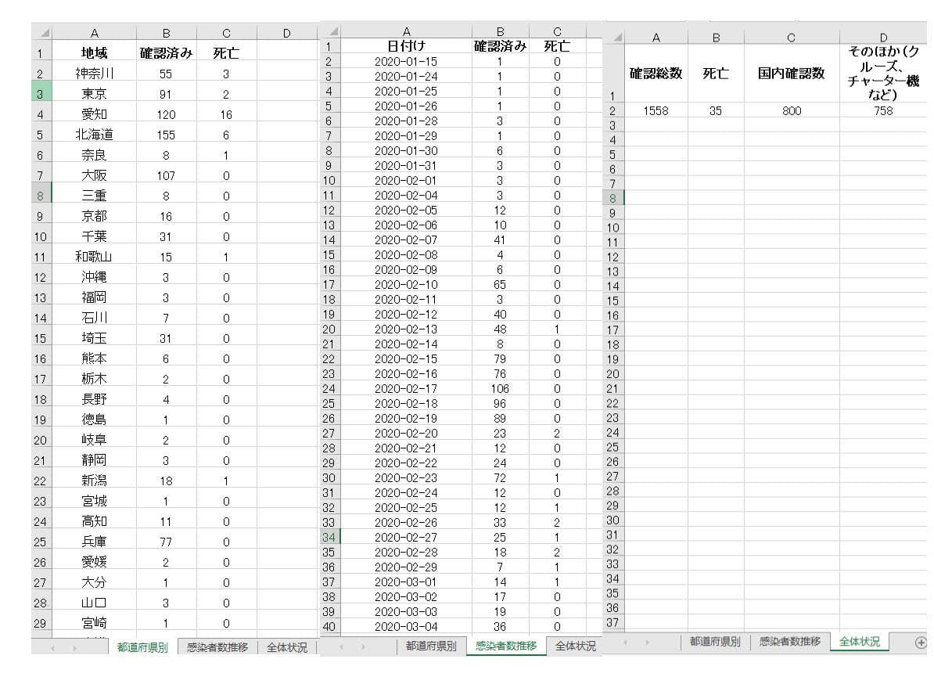Screen dimensions: 934x677
Task: Select the 国内確認数 header cell
Action: click(x=792, y=74)
